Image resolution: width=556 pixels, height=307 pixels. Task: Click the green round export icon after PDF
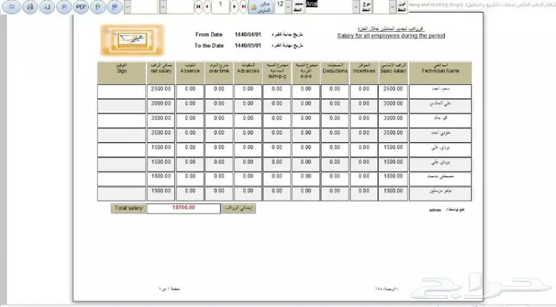(x=98, y=6)
